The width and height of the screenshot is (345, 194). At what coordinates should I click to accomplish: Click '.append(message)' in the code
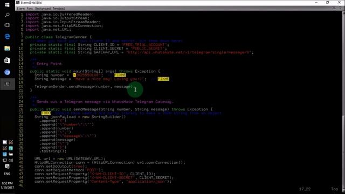57,140
